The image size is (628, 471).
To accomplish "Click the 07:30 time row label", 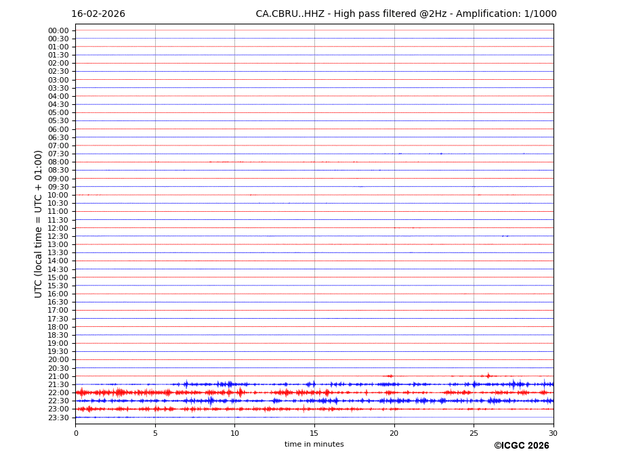I will 58,154.
